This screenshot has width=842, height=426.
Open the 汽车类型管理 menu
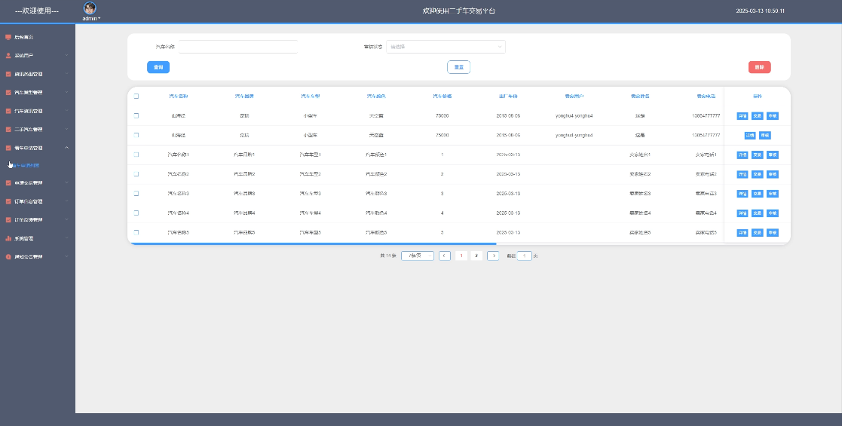point(38,93)
